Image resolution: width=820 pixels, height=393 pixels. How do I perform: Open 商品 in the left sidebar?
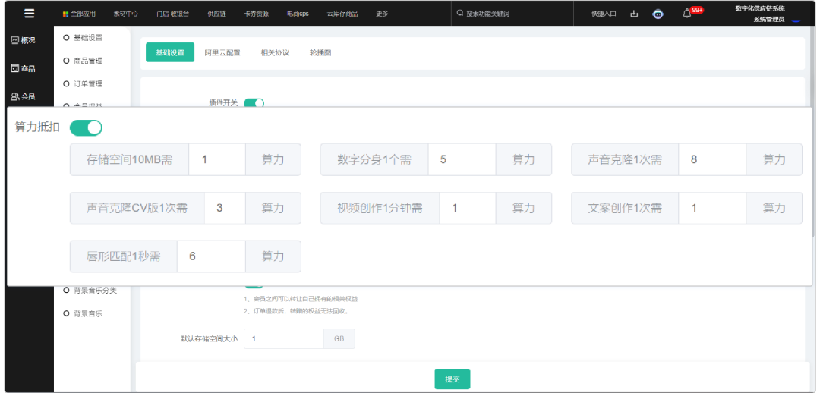[x=24, y=68]
